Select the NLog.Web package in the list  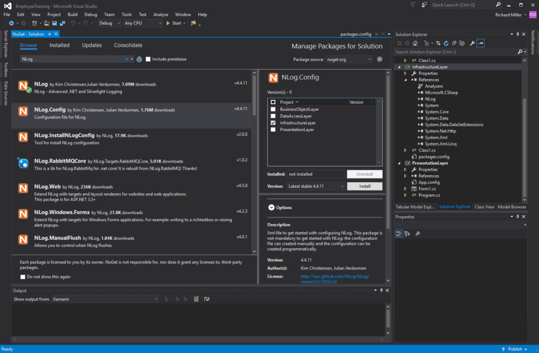click(132, 193)
